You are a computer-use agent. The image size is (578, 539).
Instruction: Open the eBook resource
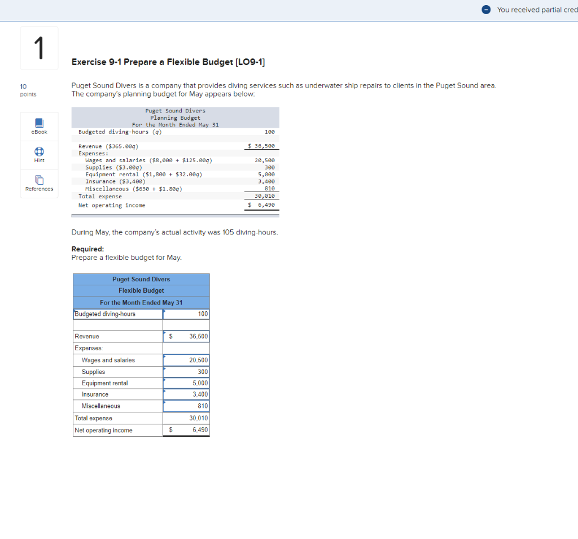click(39, 127)
